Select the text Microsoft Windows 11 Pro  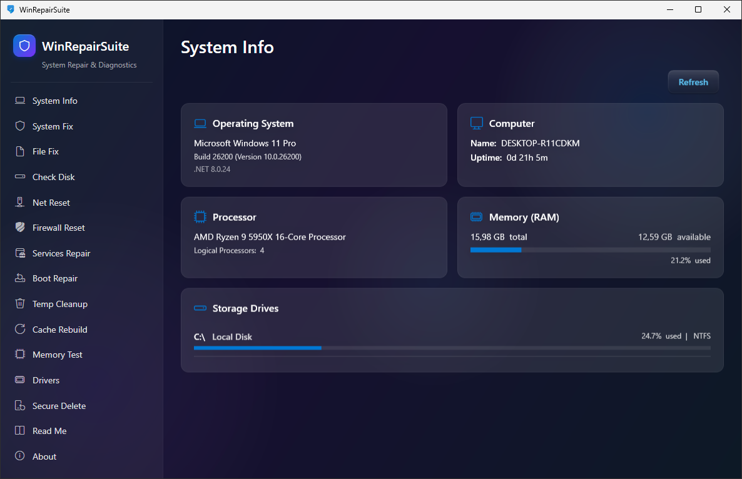point(245,143)
